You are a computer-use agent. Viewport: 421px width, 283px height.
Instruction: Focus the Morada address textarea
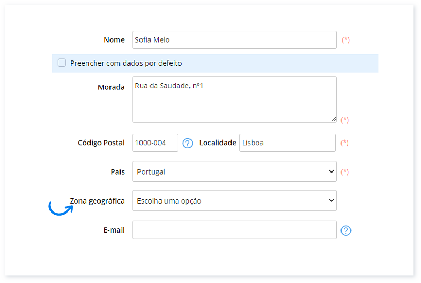[234, 100]
